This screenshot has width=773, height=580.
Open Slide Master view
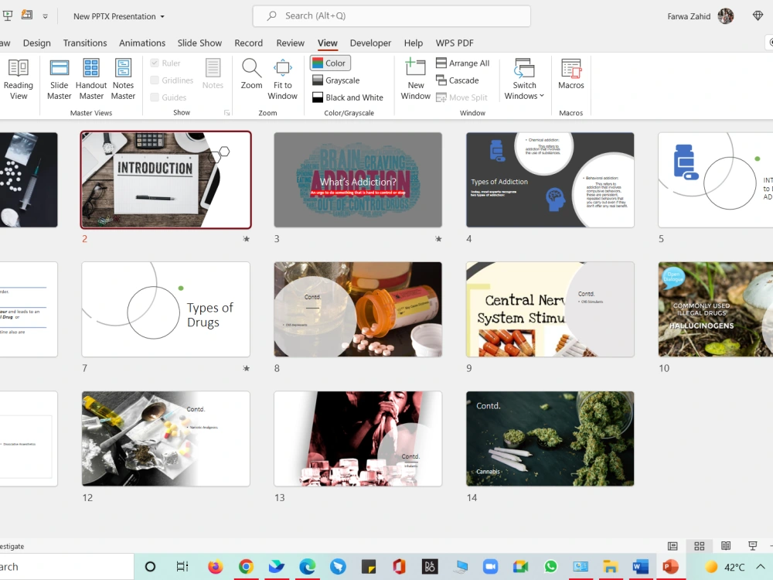(x=59, y=77)
